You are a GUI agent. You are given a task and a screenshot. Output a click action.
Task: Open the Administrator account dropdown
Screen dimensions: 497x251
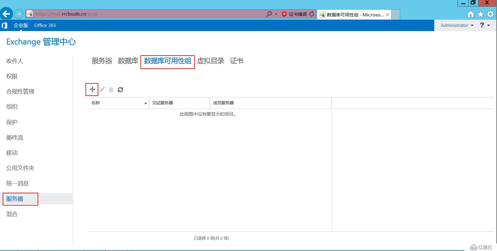[x=457, y=25]
